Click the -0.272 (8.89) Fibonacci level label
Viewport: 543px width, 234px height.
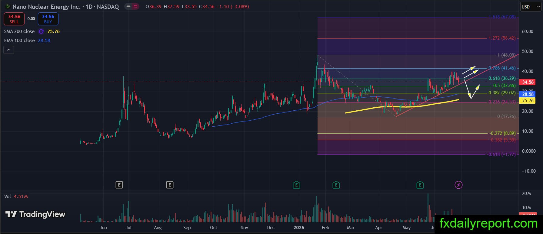[x=502, y=133]
